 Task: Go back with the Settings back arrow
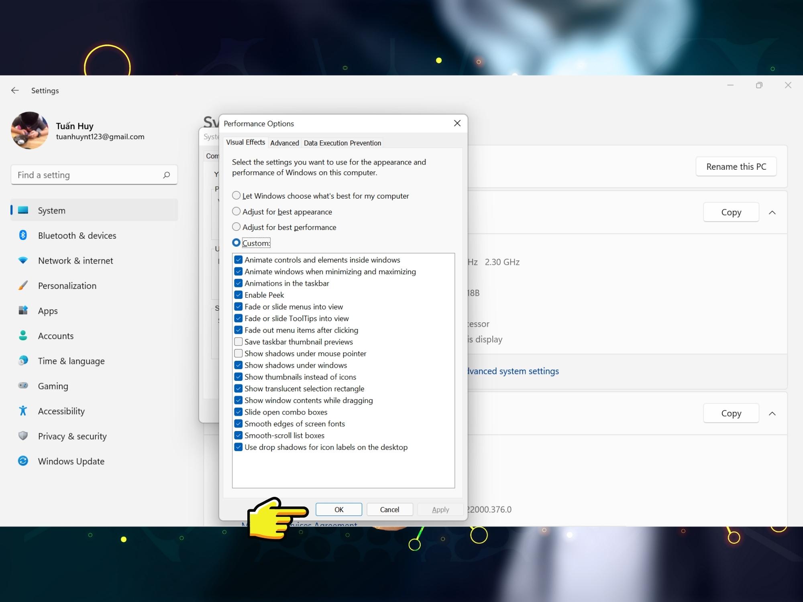pos(15,90)
